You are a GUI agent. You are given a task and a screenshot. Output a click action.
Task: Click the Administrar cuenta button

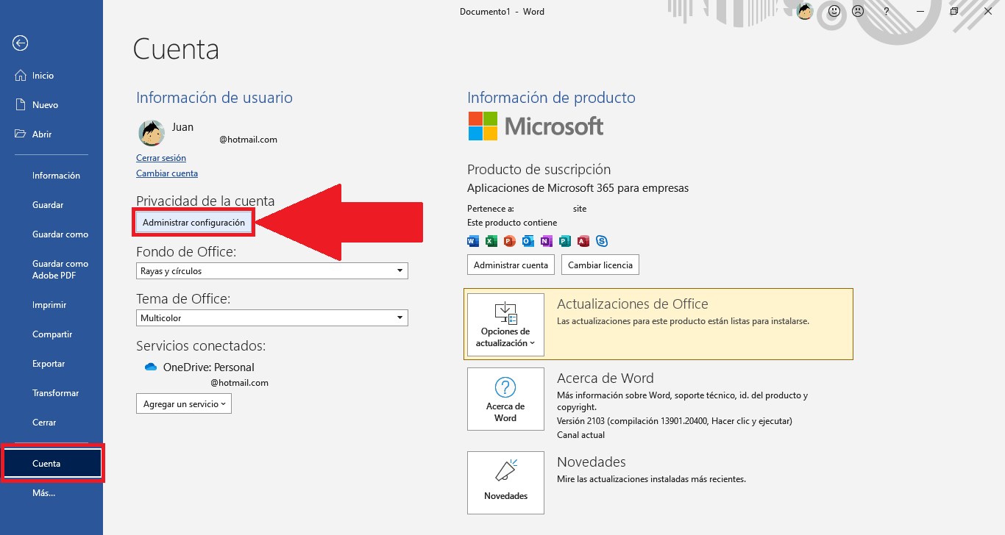[x=511, y=265]
